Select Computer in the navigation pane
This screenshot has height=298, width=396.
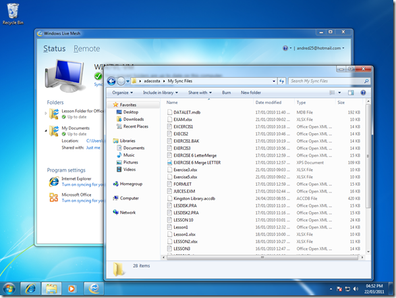point(125,198)
